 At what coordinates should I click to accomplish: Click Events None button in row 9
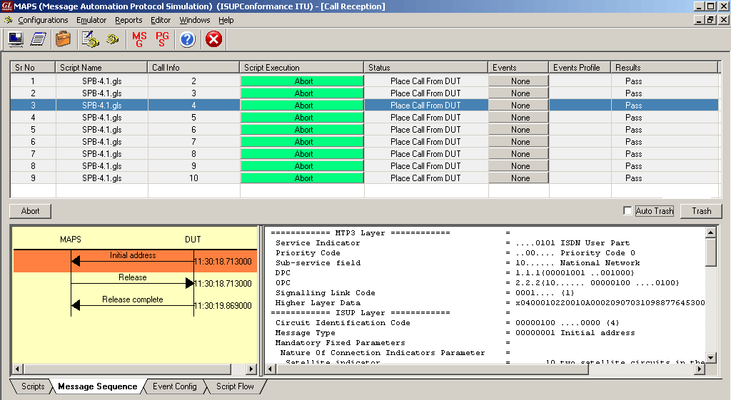point(518,178)
